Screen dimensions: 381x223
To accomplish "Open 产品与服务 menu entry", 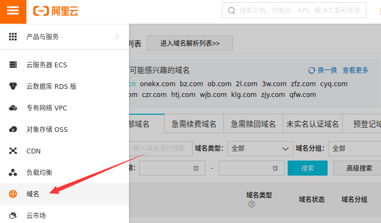I will [64, 37].
